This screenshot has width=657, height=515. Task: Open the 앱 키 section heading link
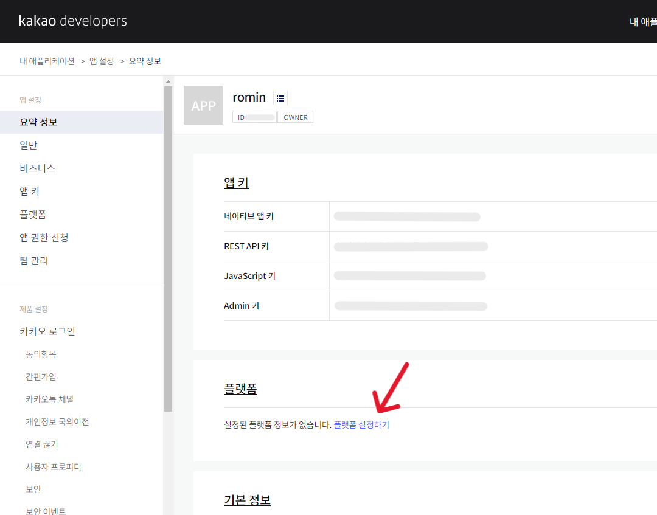click(x=236, y=182)
